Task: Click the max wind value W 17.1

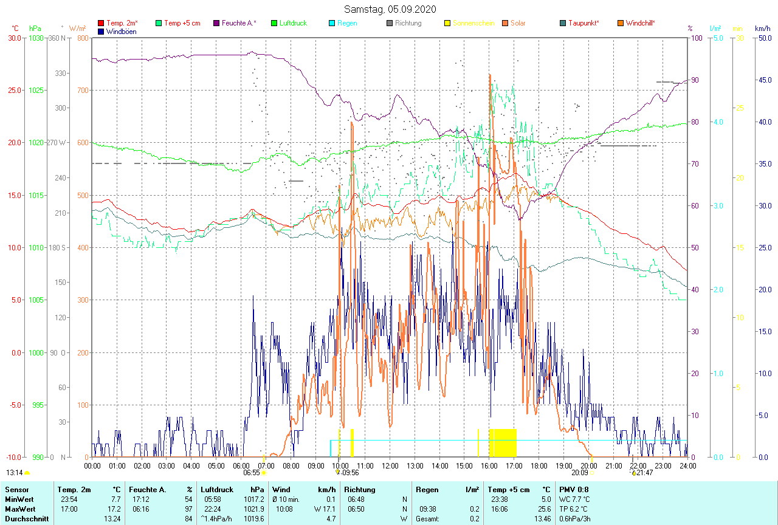Action: pyautogui.click(x=324, y=509)
